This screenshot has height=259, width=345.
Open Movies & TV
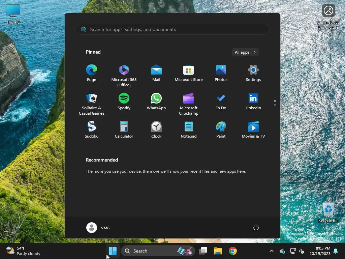click(x=253, y=130)
